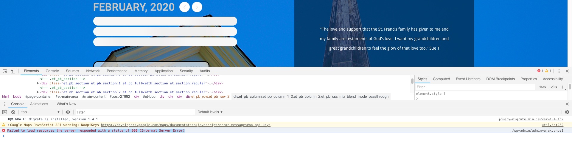Go to the previous month on the calendar

pos(184,7)
